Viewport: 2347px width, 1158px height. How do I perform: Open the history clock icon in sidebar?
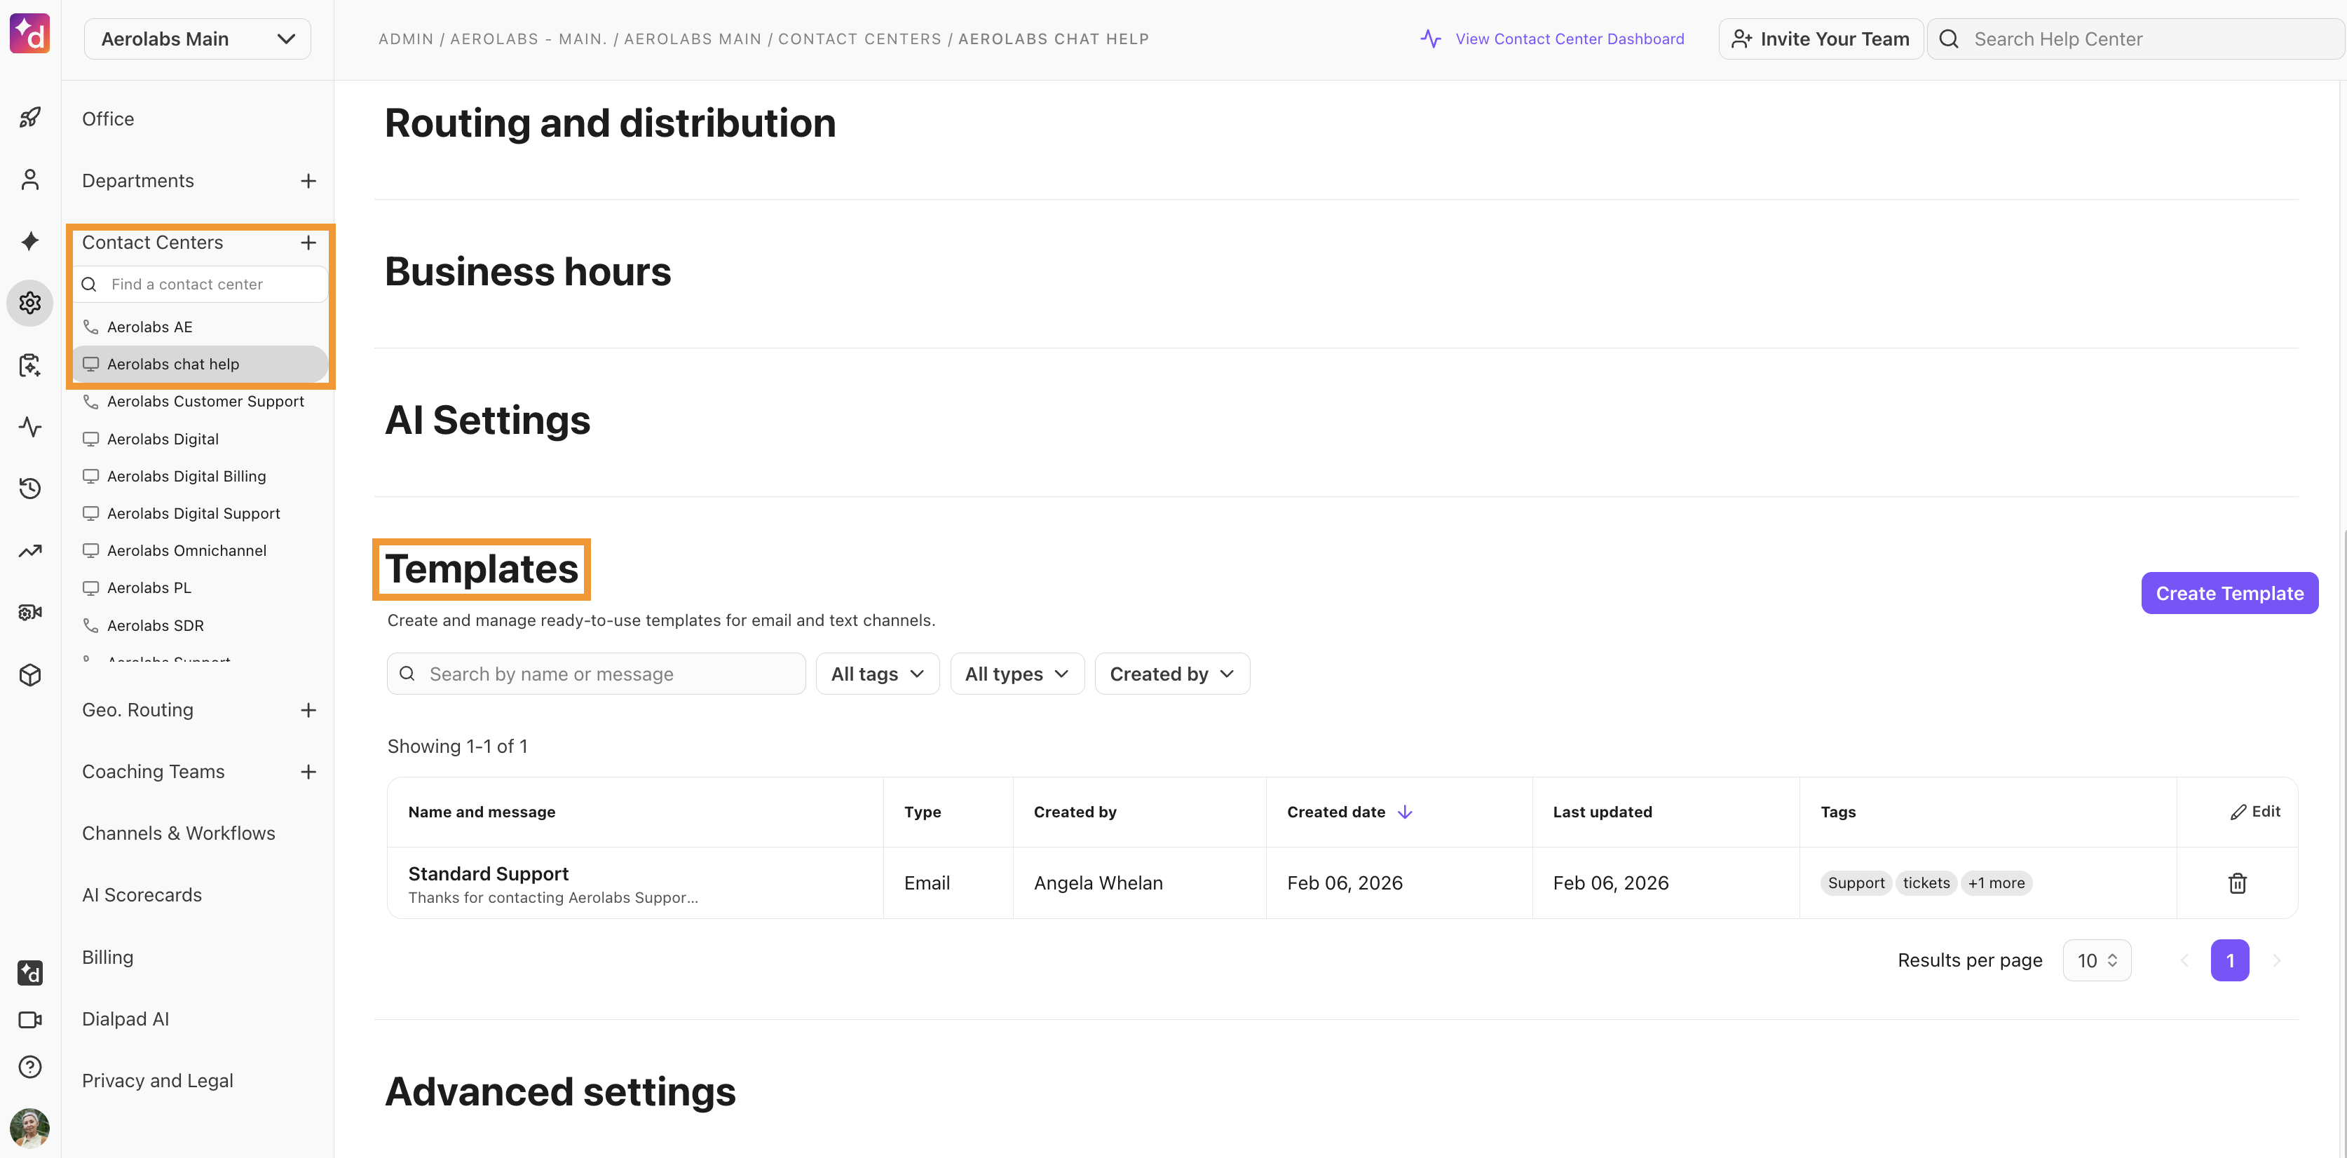(30, 489)
